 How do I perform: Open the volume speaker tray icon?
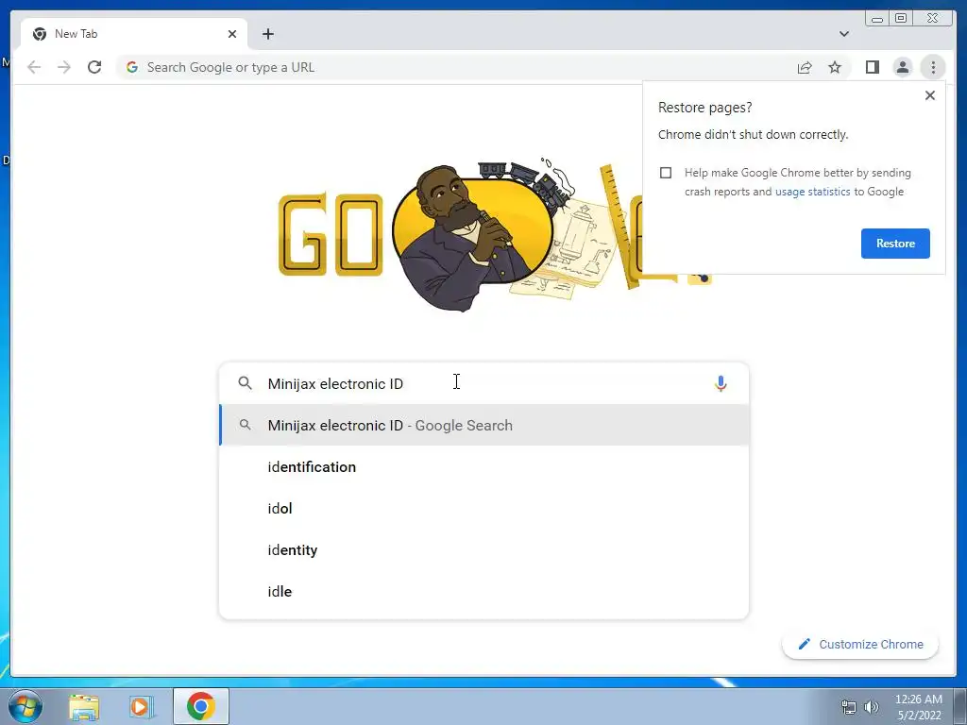tap(871, 707)
